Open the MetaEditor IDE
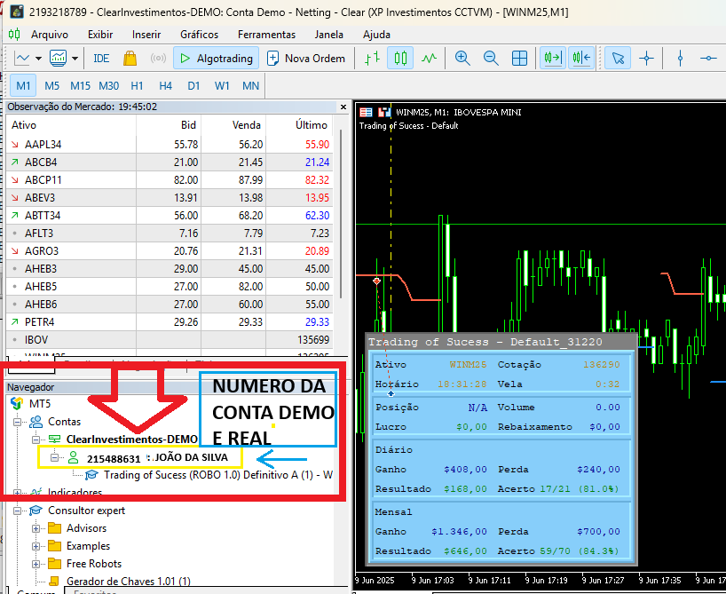726x594 pixels. pyautogui.click(x=102, y=59)
